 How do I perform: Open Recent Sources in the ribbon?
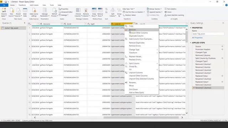click(18, 12)
